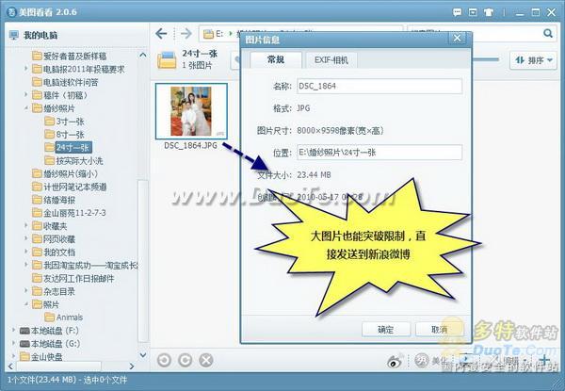
Task: Click the back navigation arrow
Action: click(x=163, y=33)
